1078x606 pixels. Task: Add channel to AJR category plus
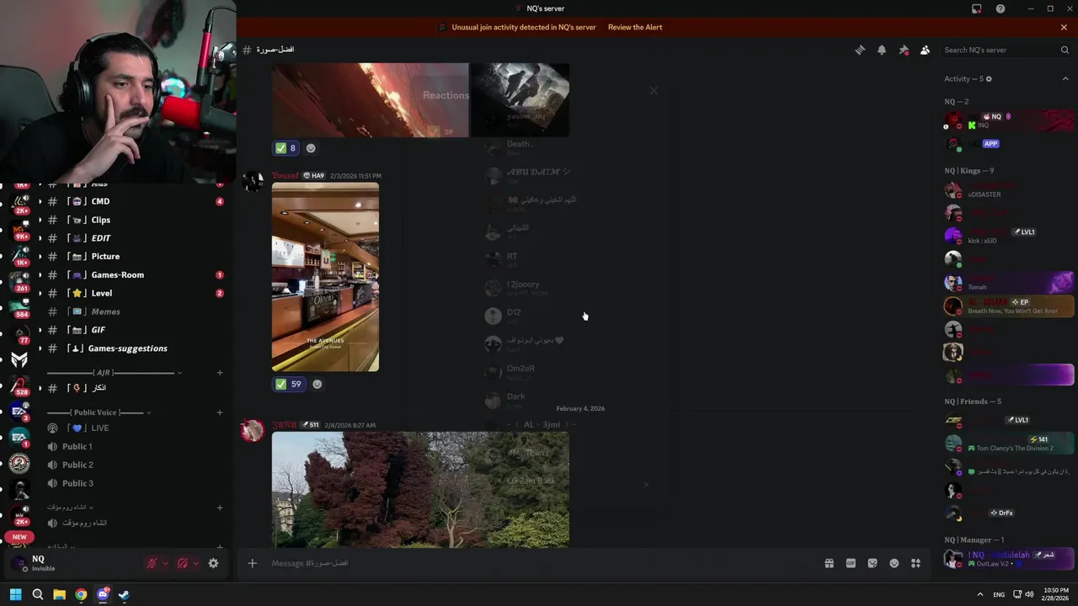coord(220,373)
